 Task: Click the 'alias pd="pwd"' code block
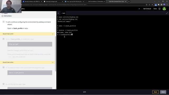(x=30, y=44)
